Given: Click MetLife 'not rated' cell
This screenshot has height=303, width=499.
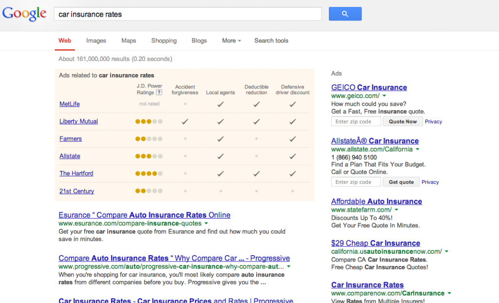Looking at the screenshot, I should coord(149,104).
